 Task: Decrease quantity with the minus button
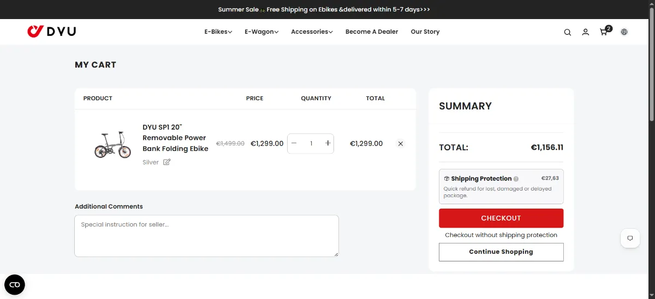(294, 143)
